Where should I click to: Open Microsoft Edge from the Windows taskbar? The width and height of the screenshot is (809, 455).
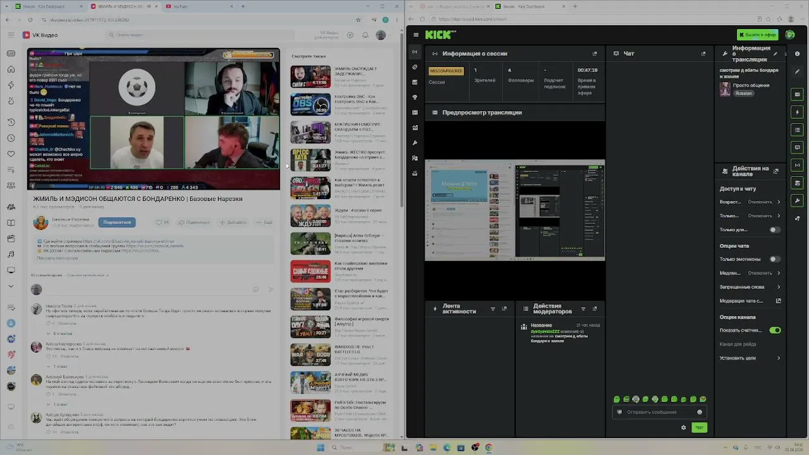(447, 448)
